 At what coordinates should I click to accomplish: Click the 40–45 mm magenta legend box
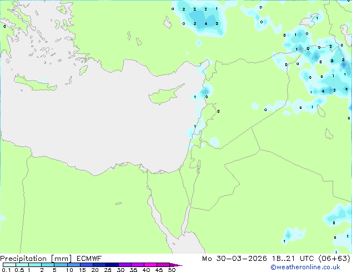150,265
